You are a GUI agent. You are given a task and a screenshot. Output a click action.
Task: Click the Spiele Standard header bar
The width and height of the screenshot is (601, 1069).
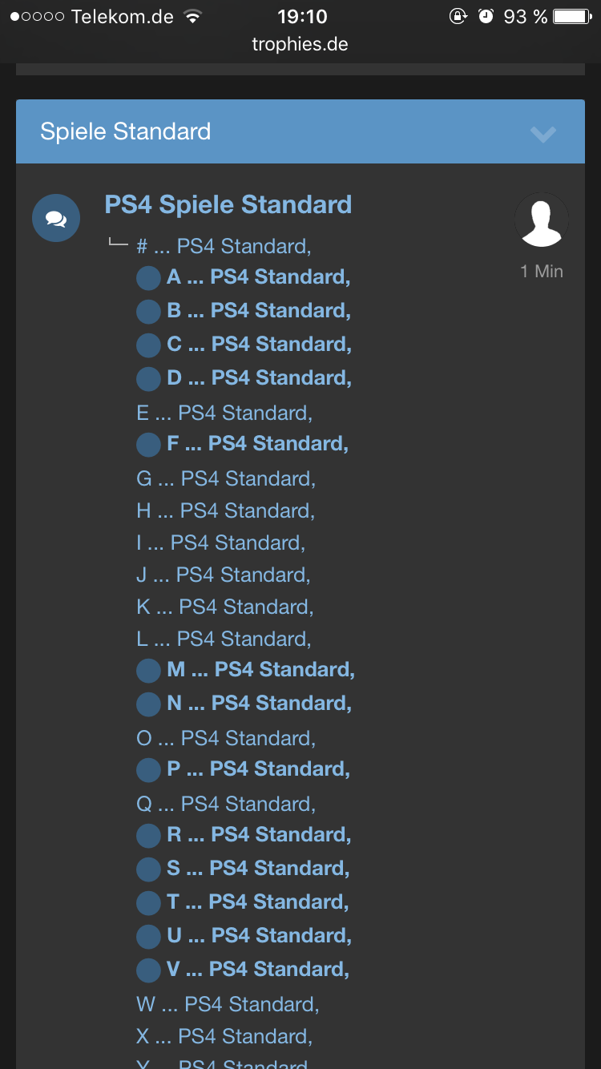tap(300, 131)
